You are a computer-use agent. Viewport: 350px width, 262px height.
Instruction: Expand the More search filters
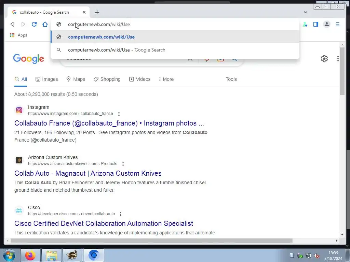[166, 79]
